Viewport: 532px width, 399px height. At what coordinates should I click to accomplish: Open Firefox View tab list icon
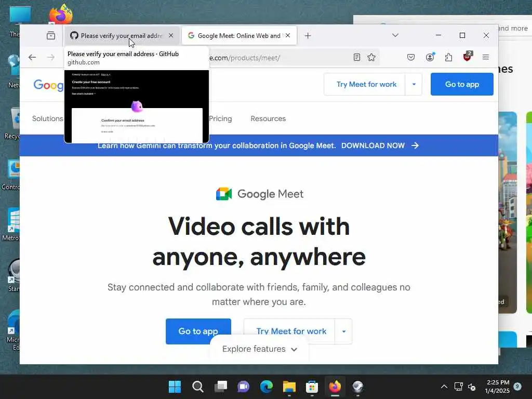click(51, 36)
